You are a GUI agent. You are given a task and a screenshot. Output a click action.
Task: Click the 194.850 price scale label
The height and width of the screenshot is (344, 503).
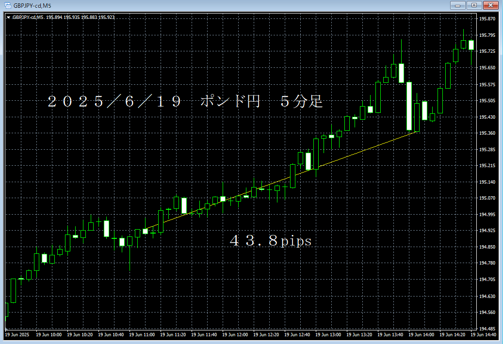487,247
